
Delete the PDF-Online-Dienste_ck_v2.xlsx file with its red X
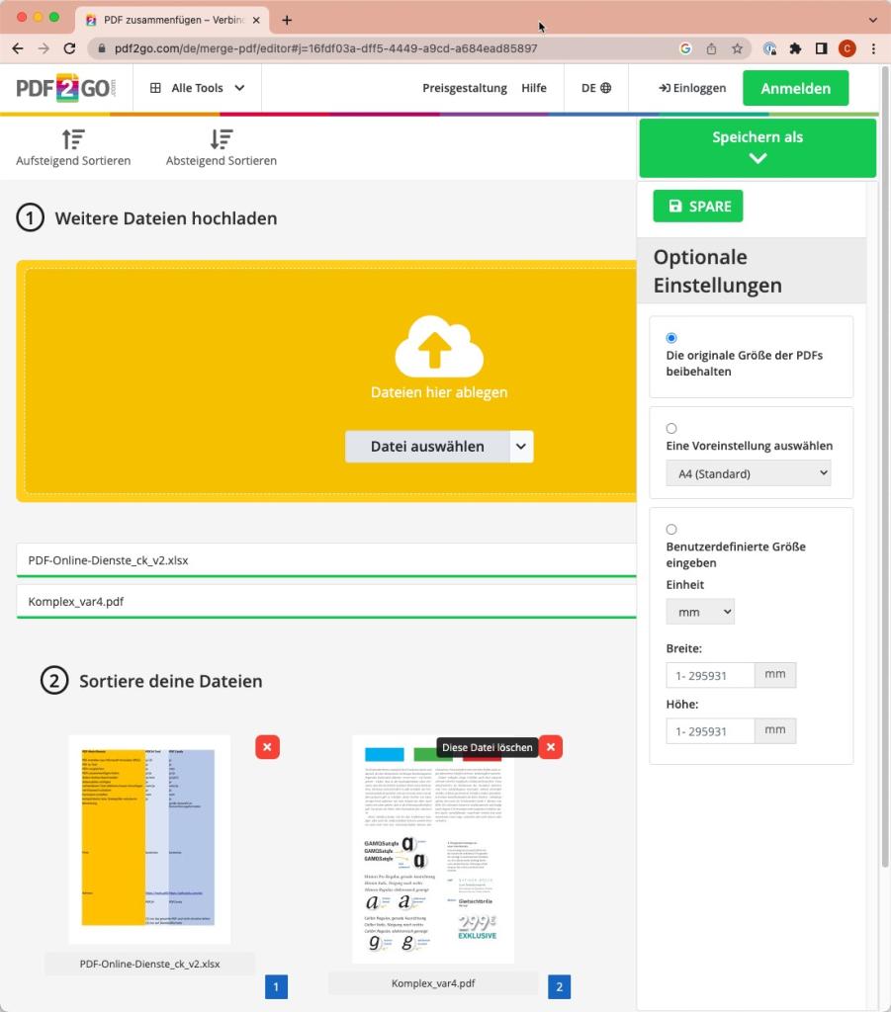pyautogui.click(x=267, y=747)
